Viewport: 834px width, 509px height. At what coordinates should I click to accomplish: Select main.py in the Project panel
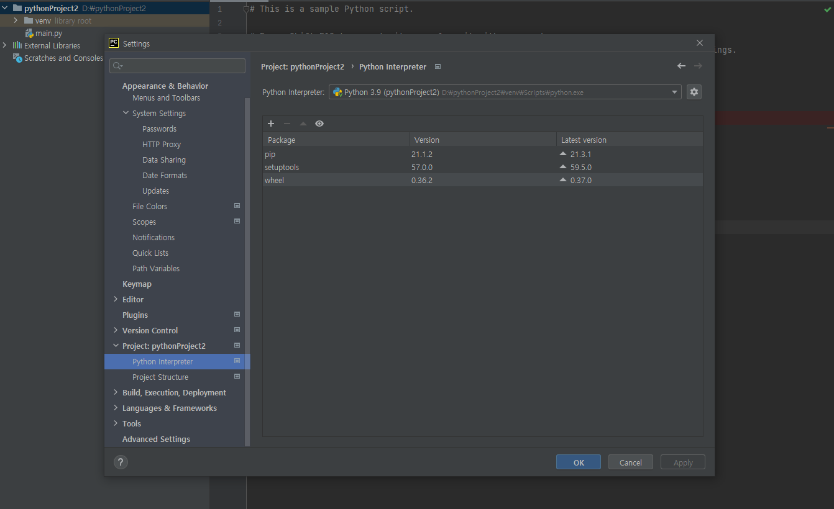[x=44, y=33]
